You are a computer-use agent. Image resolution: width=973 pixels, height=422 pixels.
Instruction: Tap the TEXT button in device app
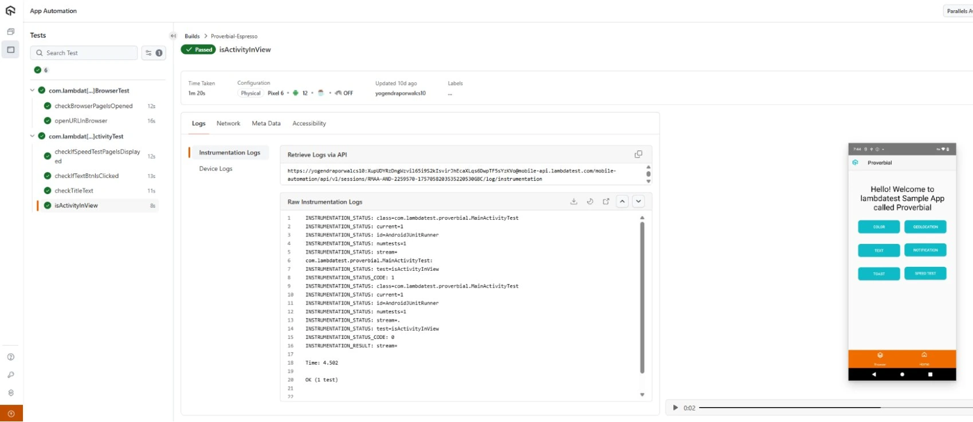(879, 250)
